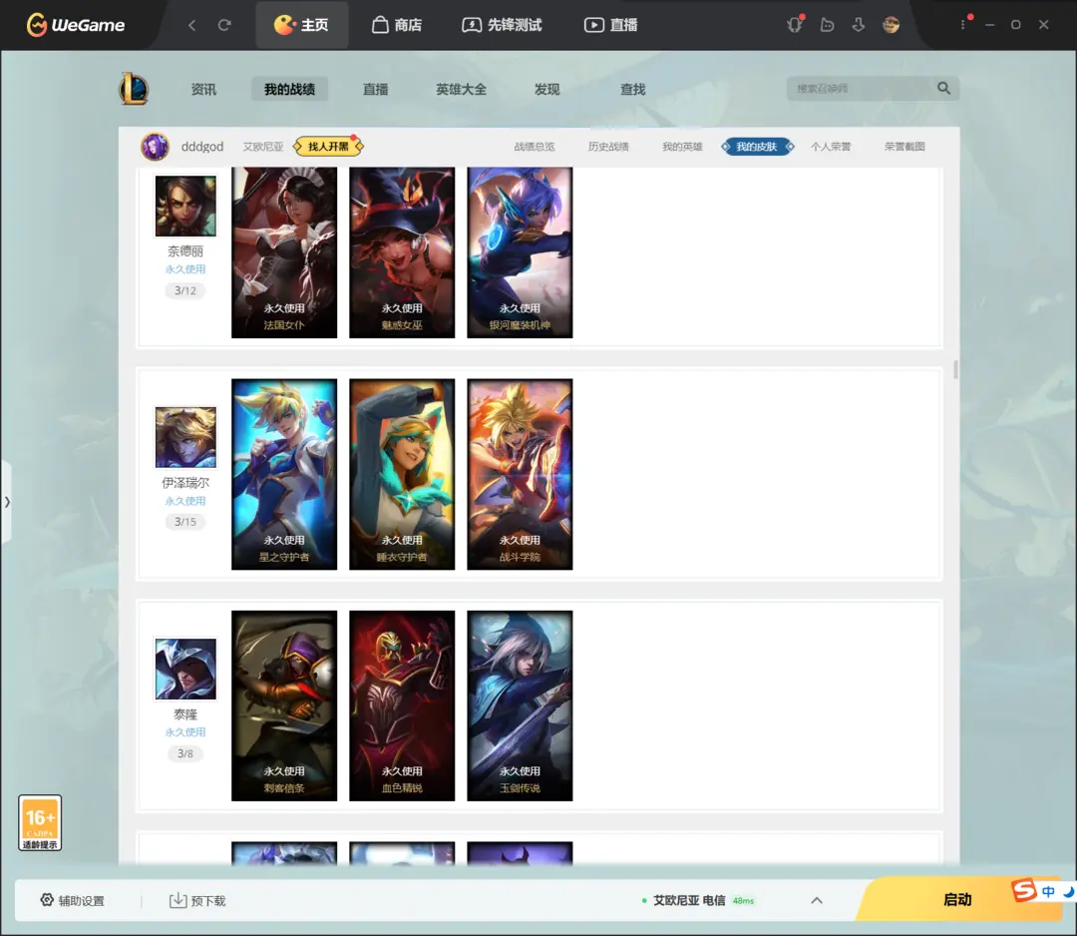The height and width of the screenshot is (936, 1077).
Task: Click the dddgod profile avatar
Action: 156,147
